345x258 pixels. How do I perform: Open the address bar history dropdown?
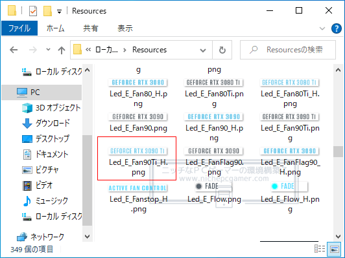click(x=203, y=50)
